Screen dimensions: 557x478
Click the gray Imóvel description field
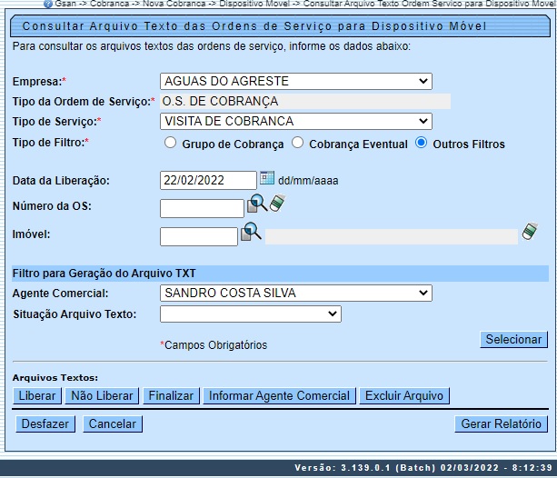[x=391, y=236]
